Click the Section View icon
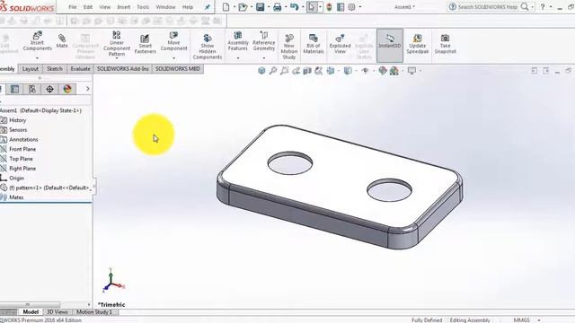The image size is (575, 323). [307, 70]
